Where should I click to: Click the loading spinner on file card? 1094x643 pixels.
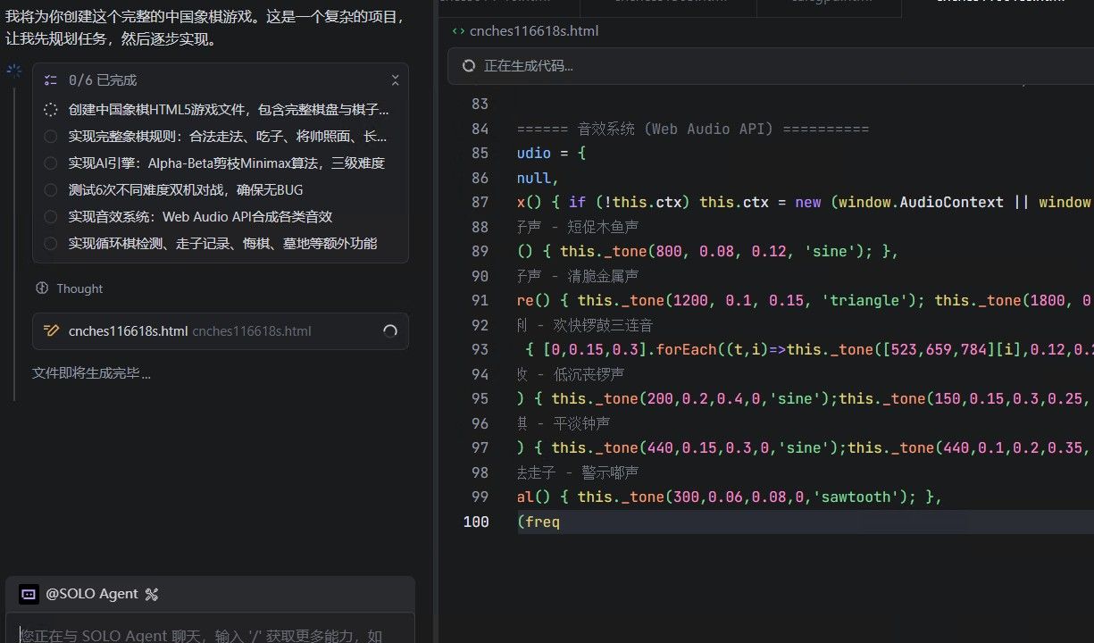tap(389, 331)
